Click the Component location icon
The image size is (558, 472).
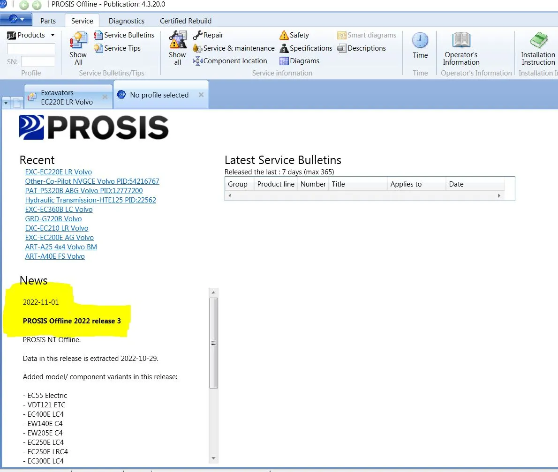coord(197,61)
